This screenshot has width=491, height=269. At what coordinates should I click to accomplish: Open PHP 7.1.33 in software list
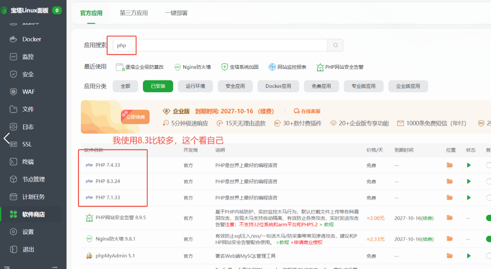click(x=108, y=197)
